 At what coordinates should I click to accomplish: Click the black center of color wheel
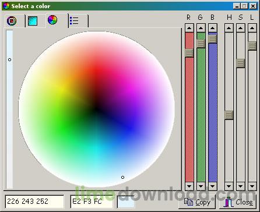[x=97, y=109]
